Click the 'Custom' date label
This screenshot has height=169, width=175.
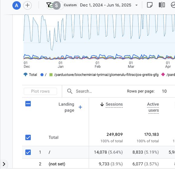point(70,5)
